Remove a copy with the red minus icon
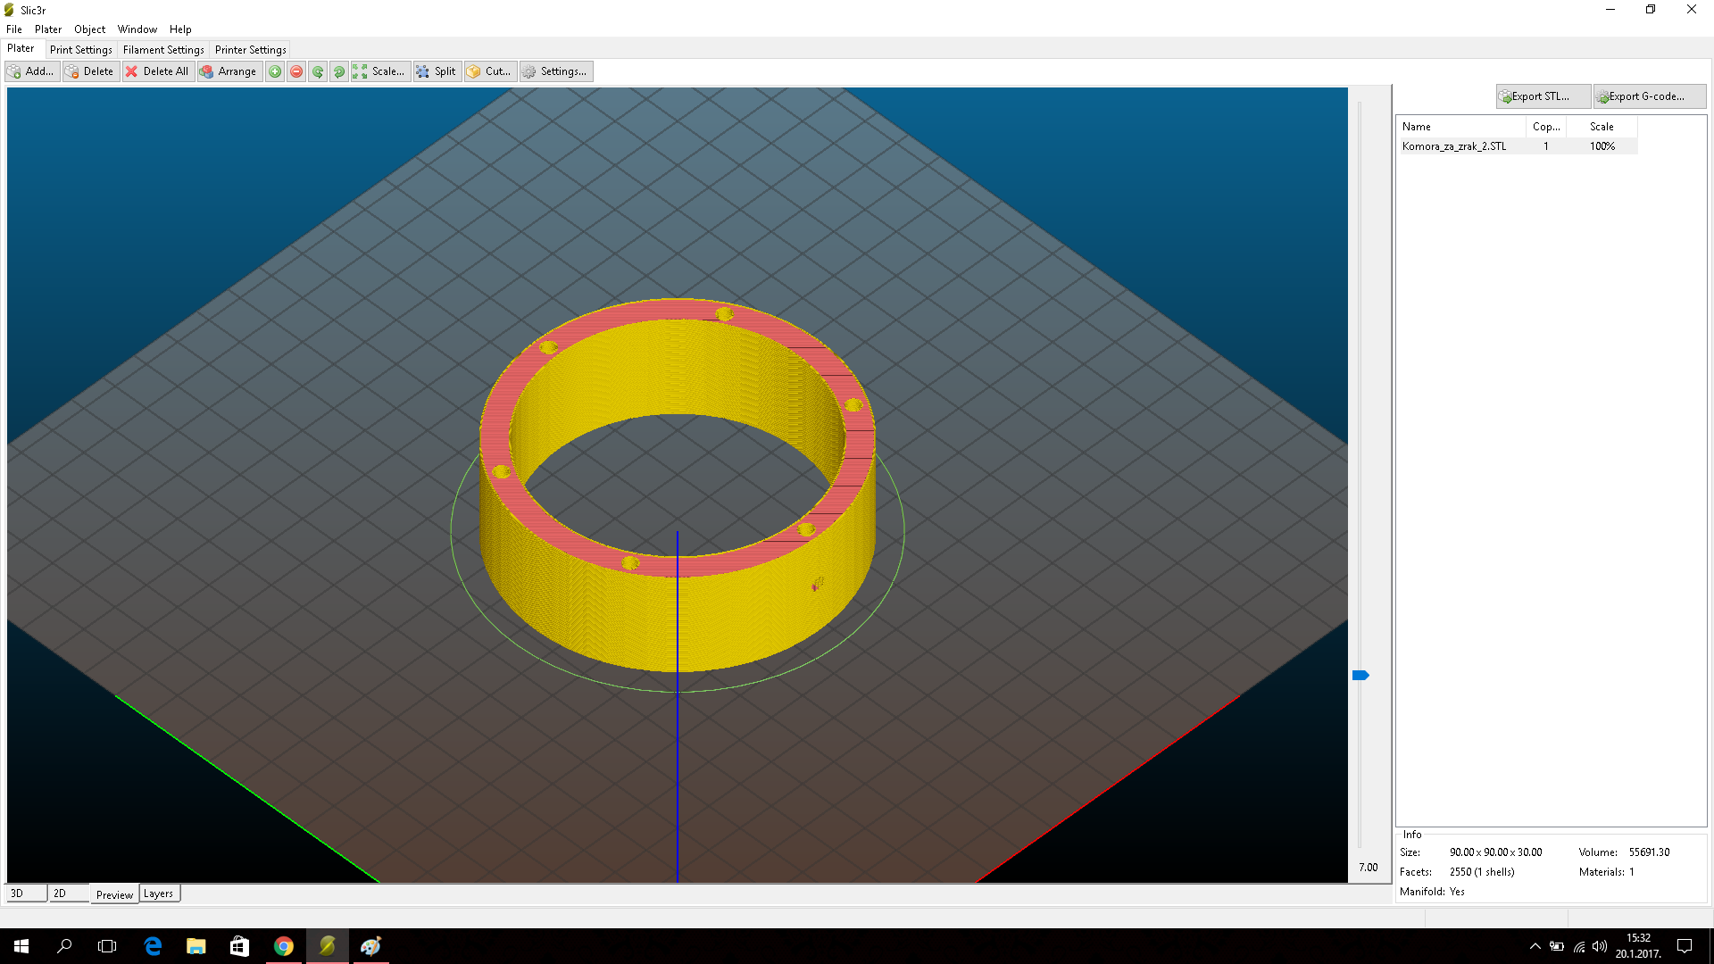The width and height of the screenshot is (1714, 964). click(x=296, y=71)
